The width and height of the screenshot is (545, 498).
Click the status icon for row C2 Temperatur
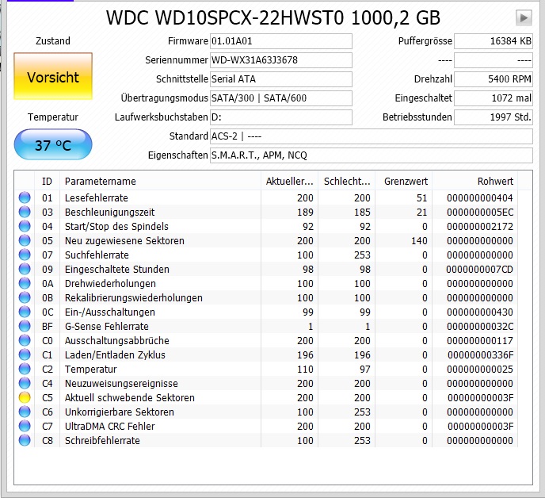pos(25,369)
